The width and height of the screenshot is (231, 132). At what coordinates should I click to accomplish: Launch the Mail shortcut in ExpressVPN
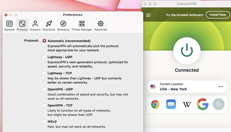click(171, 104)
